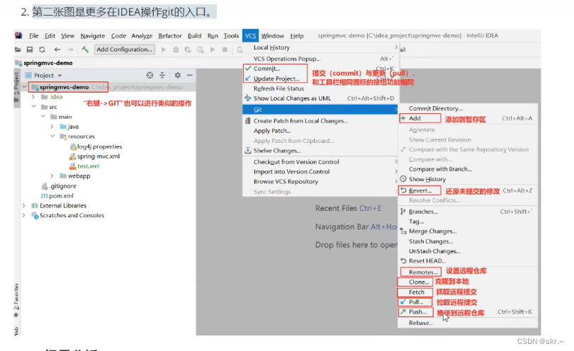Hide the Project panel with the minus icon

[190, 75]
